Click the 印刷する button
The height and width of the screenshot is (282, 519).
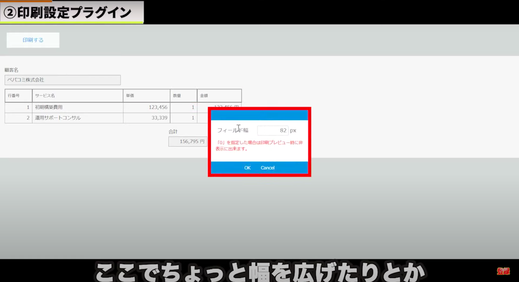(x=33, y=40)
